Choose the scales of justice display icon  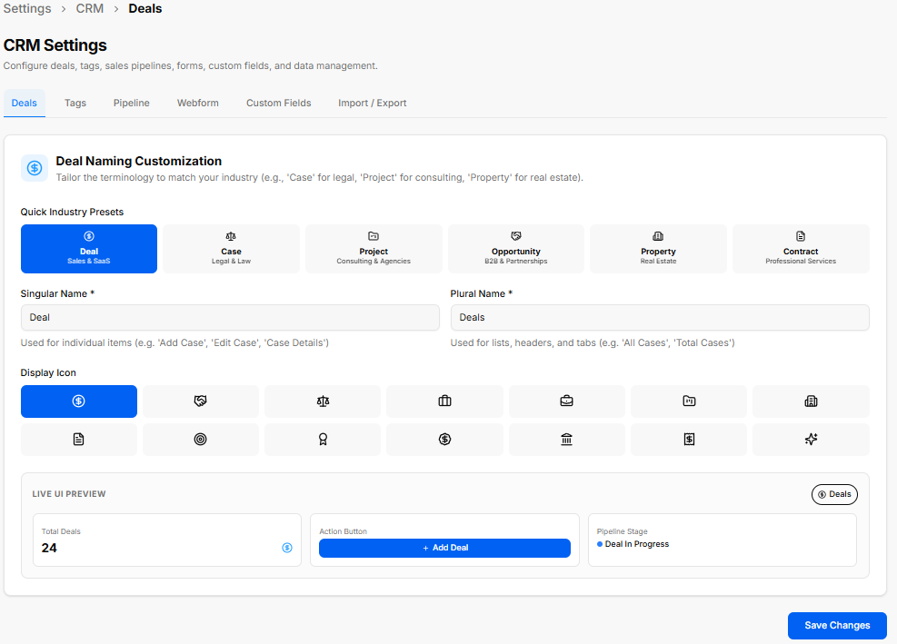pos(323,401)
